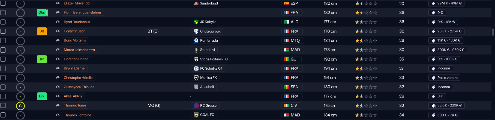Click the GOAL FC club badge
495x120 pixels.
click(x=196, y=115)
